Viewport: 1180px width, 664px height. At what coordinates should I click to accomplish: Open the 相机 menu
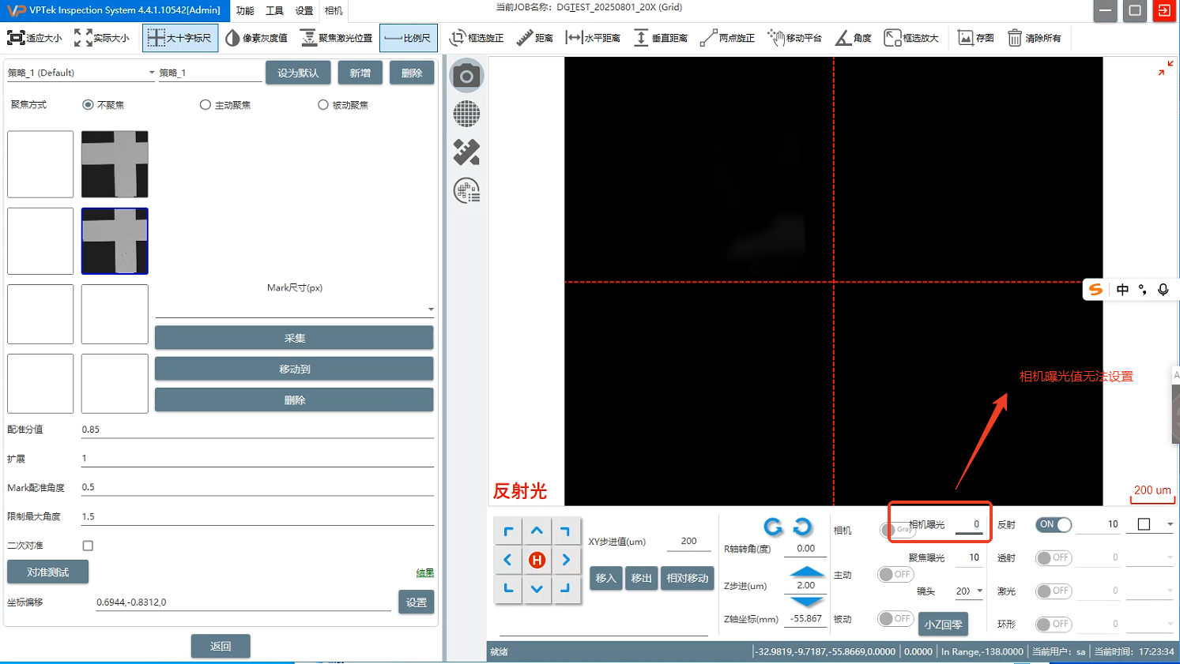pyautogui.click(x=334, y=11)
